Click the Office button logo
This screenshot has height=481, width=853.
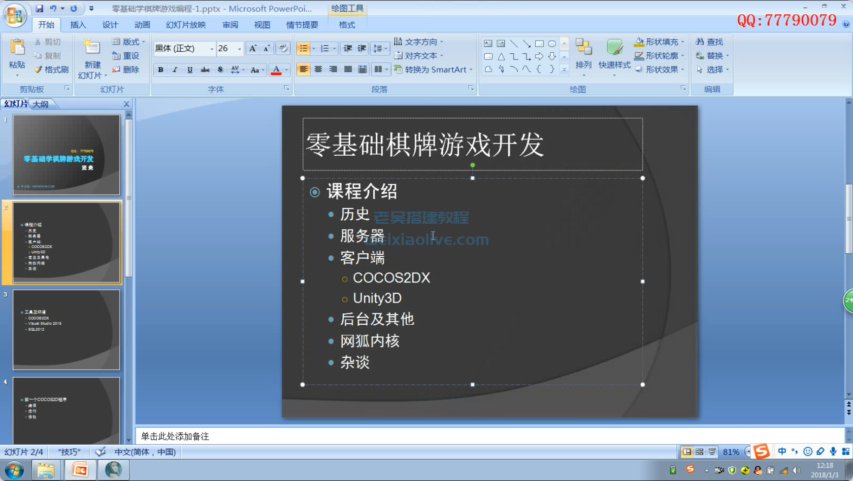15,15
